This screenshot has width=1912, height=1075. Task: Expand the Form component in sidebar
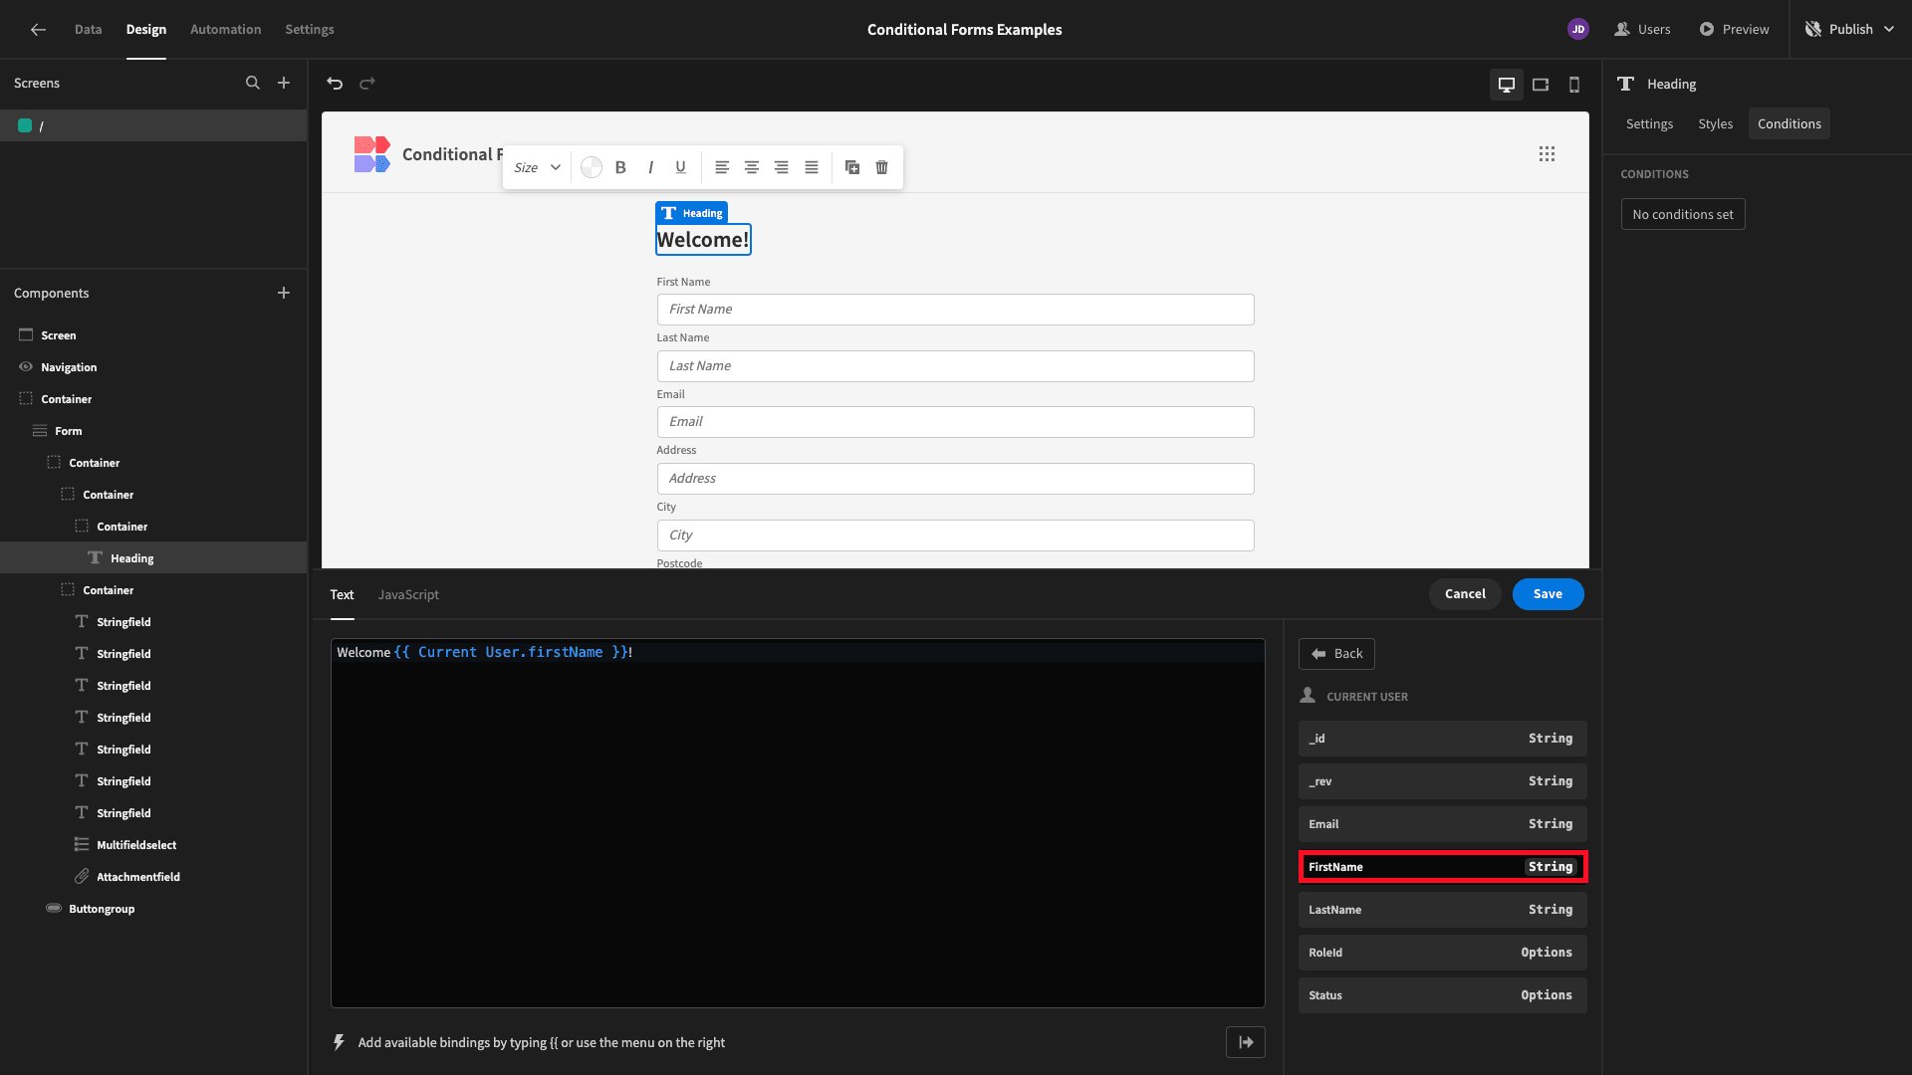(x=18, y=429)
